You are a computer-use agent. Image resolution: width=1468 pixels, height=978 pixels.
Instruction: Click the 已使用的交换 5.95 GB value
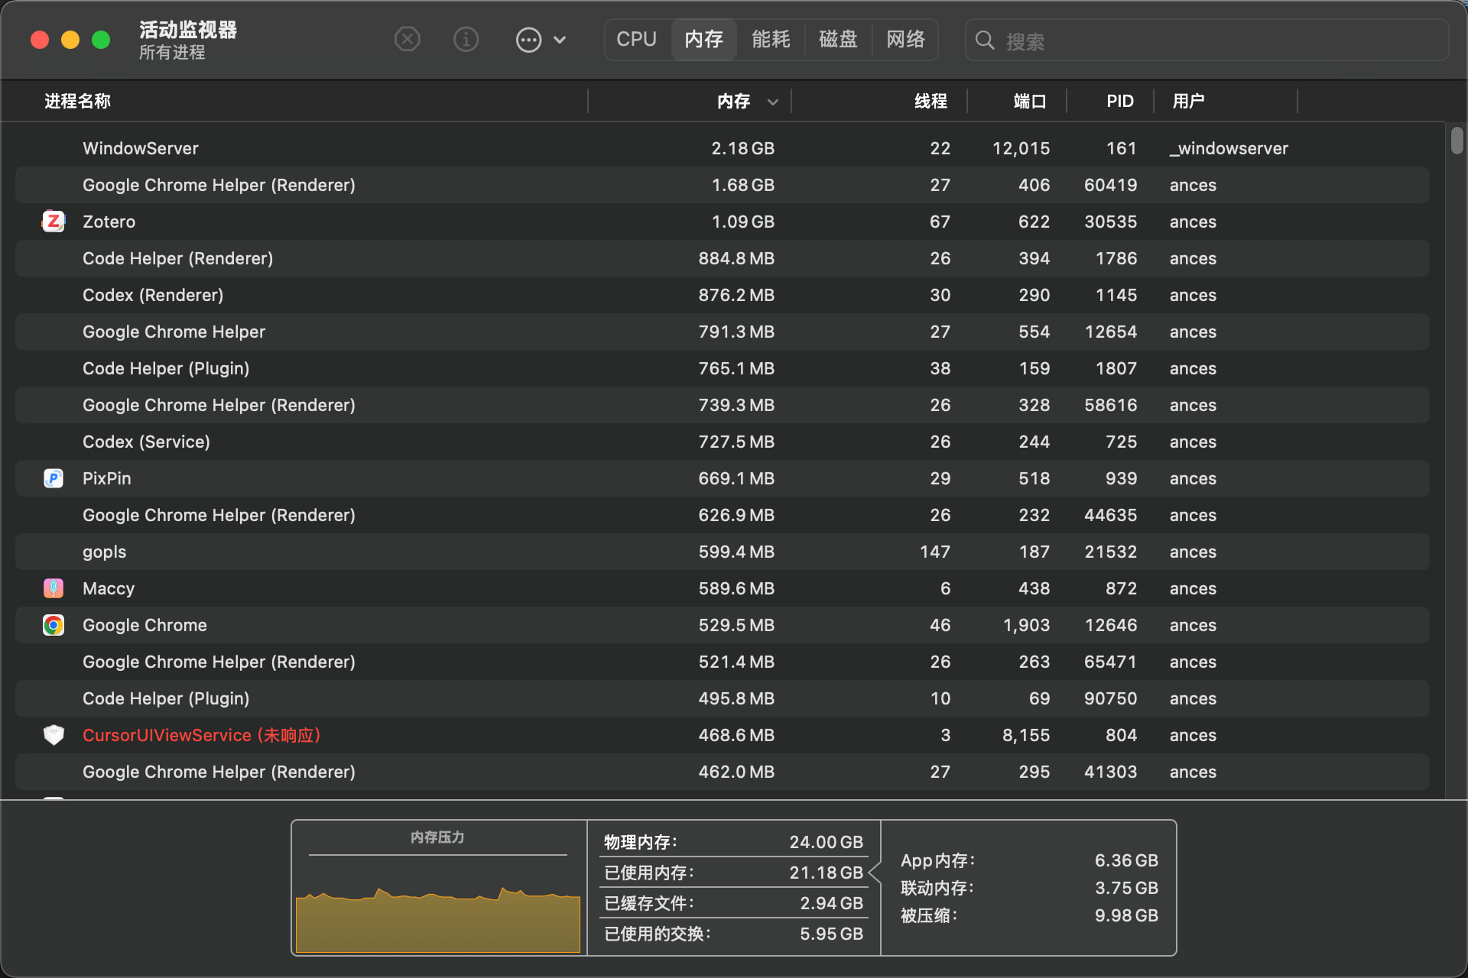pos(831,934)
